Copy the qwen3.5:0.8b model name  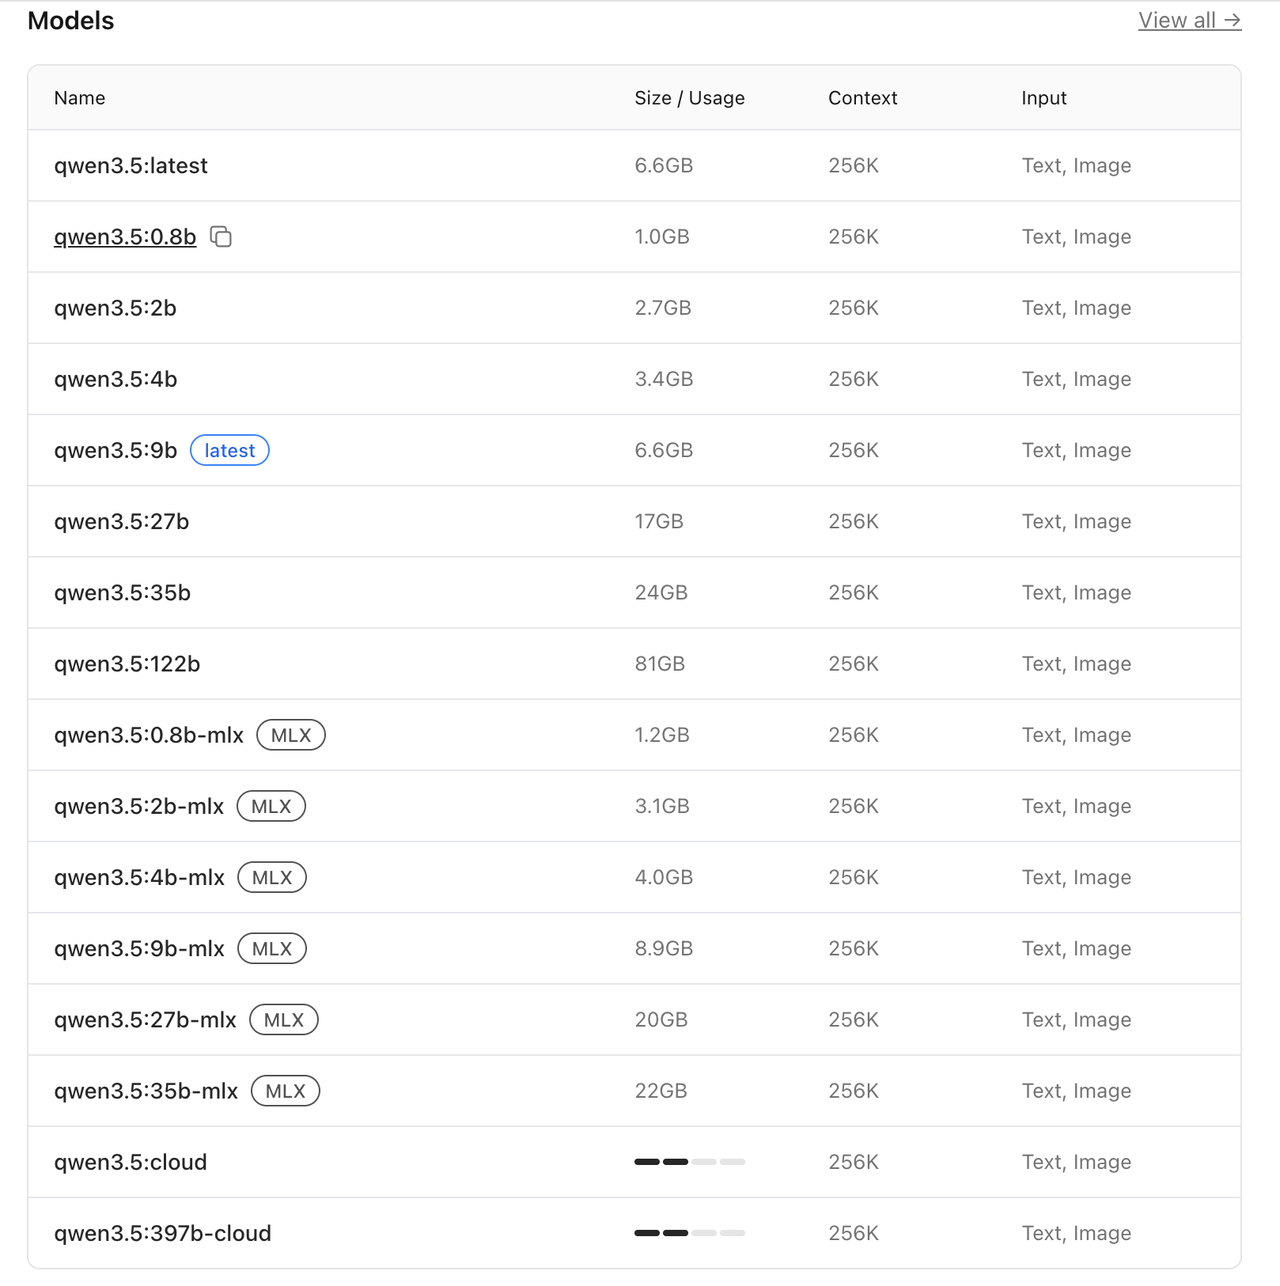point(221,236)
